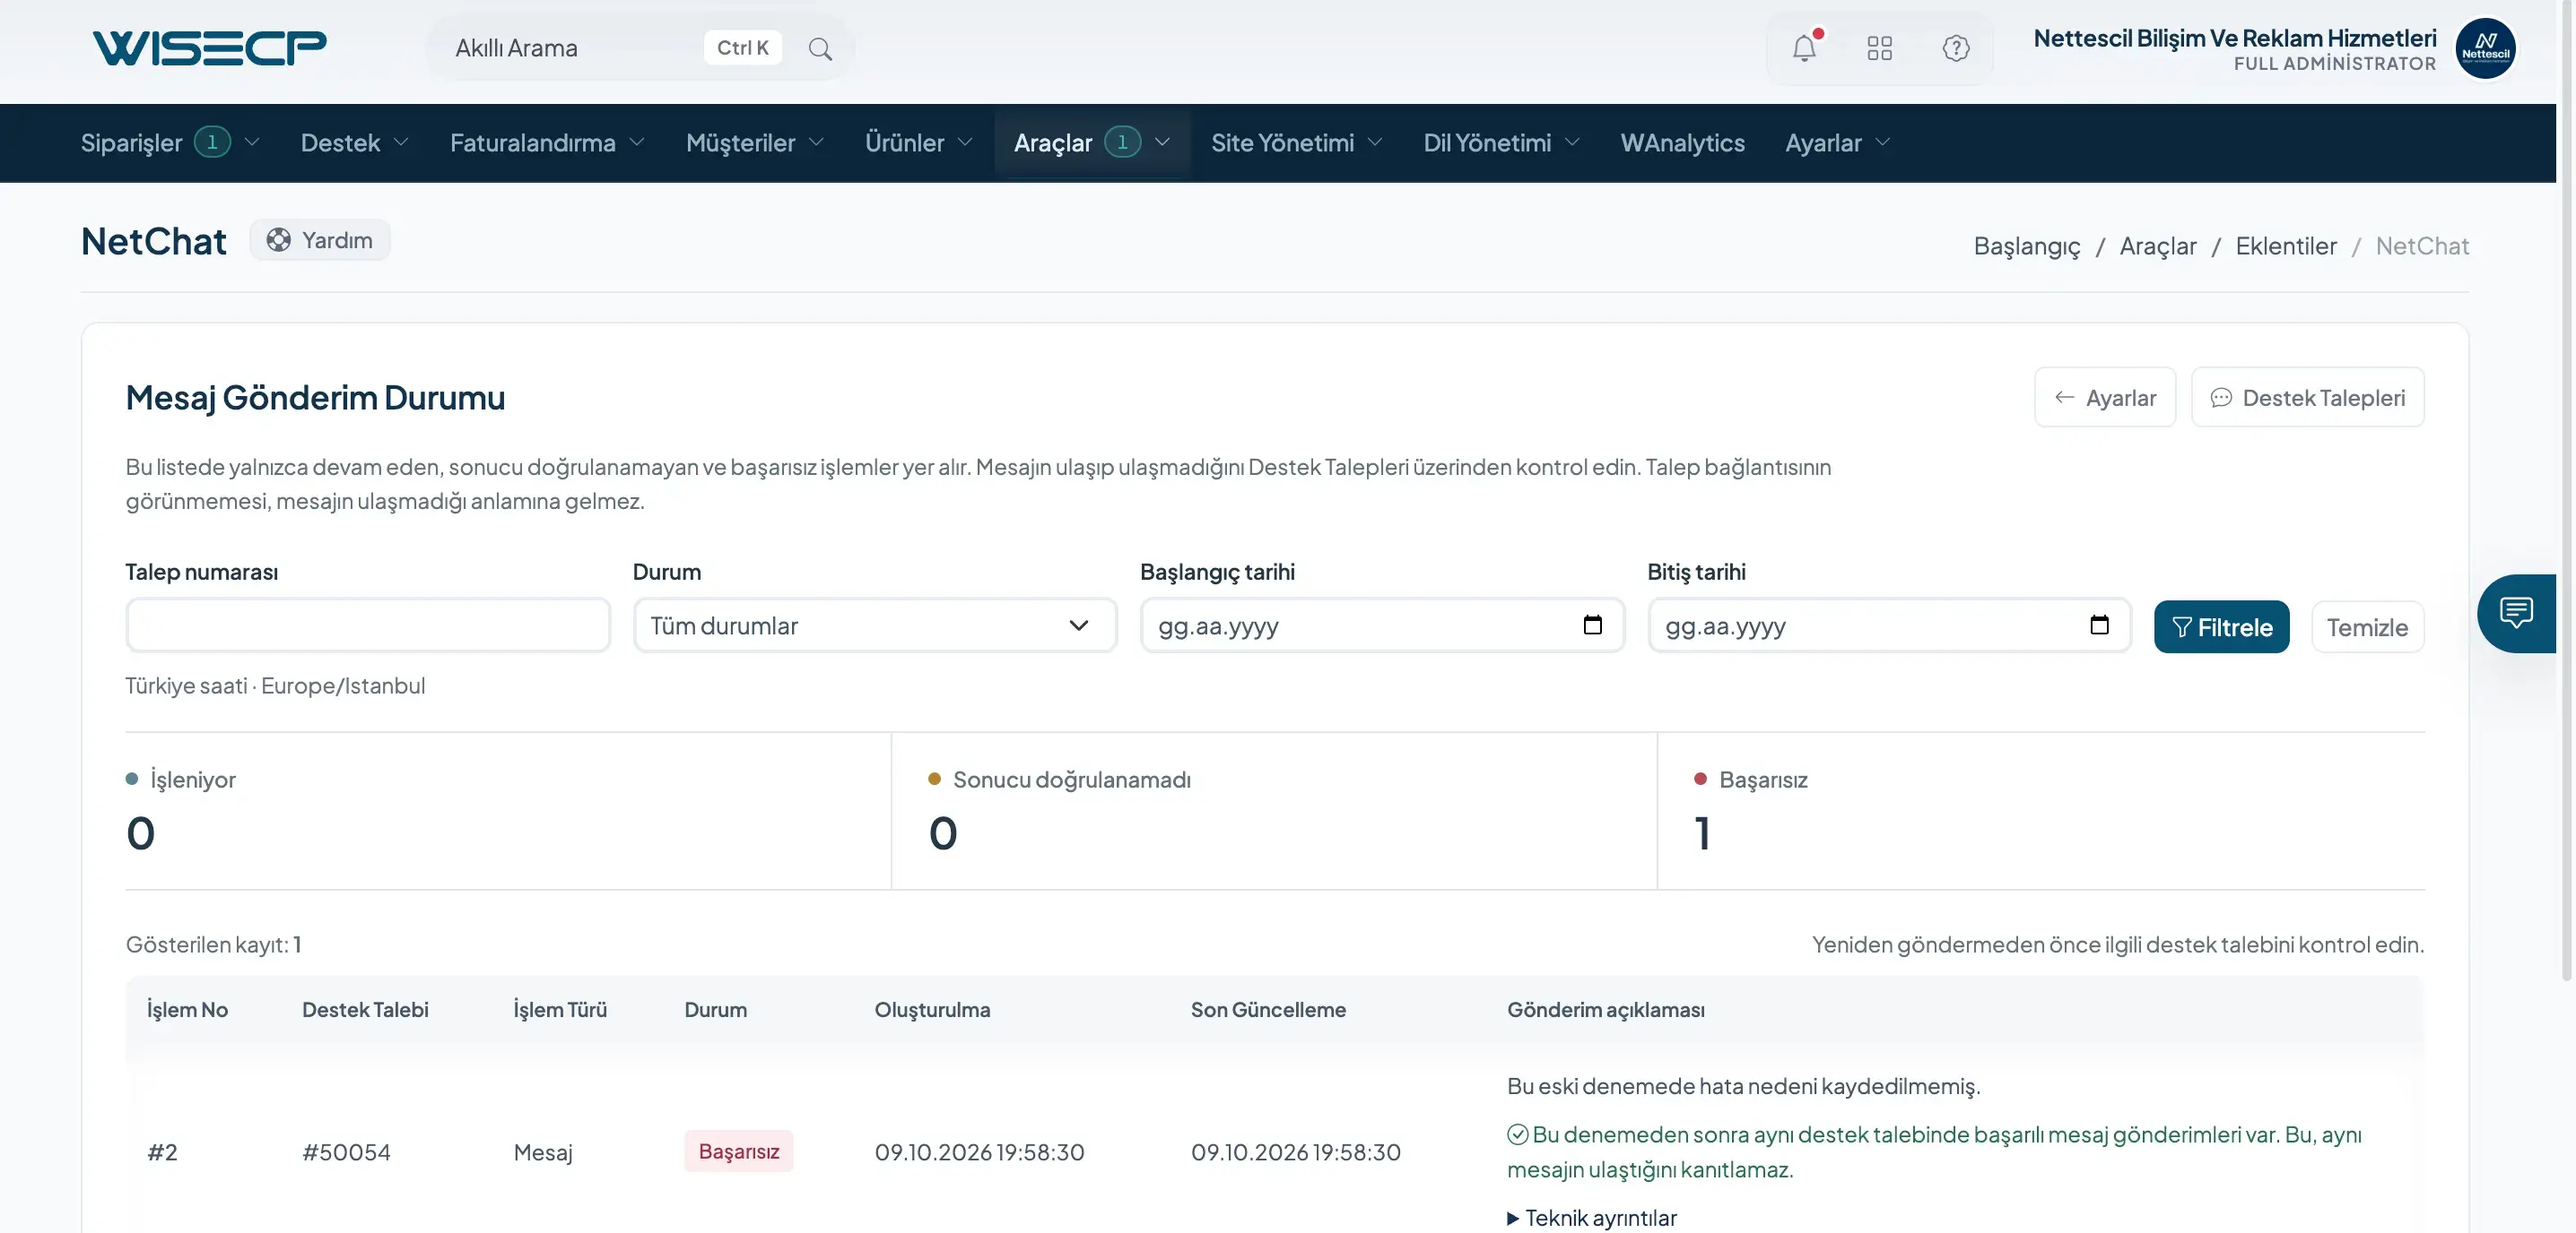
Task: Open support ticket #50054
Action: (346, 1152)
